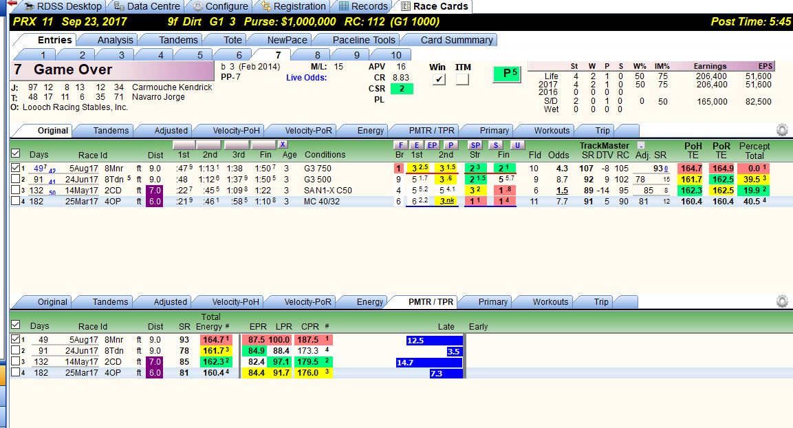Open the NewPace tab
Image resolution: width=793 pixels, height=428 pixels.
tap(287, 40)
